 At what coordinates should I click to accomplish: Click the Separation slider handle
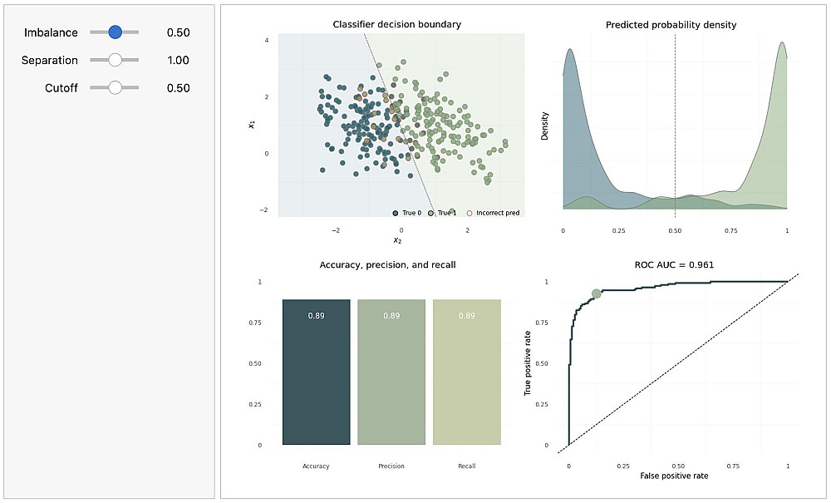click(115, 60)
